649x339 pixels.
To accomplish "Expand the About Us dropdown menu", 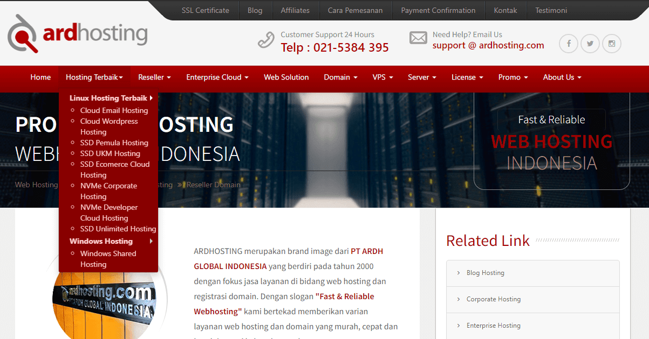I will [x=562, y=77].
